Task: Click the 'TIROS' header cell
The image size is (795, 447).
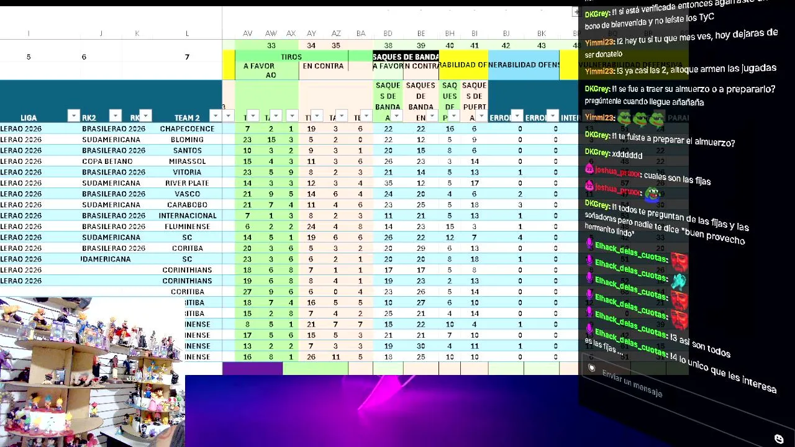Action: point(291,56)
